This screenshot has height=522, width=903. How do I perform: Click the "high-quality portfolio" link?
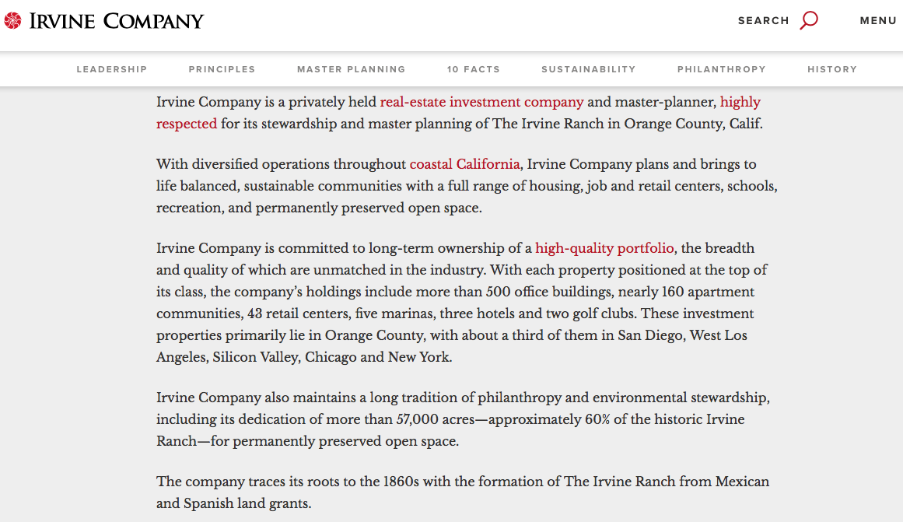point(604,248)
